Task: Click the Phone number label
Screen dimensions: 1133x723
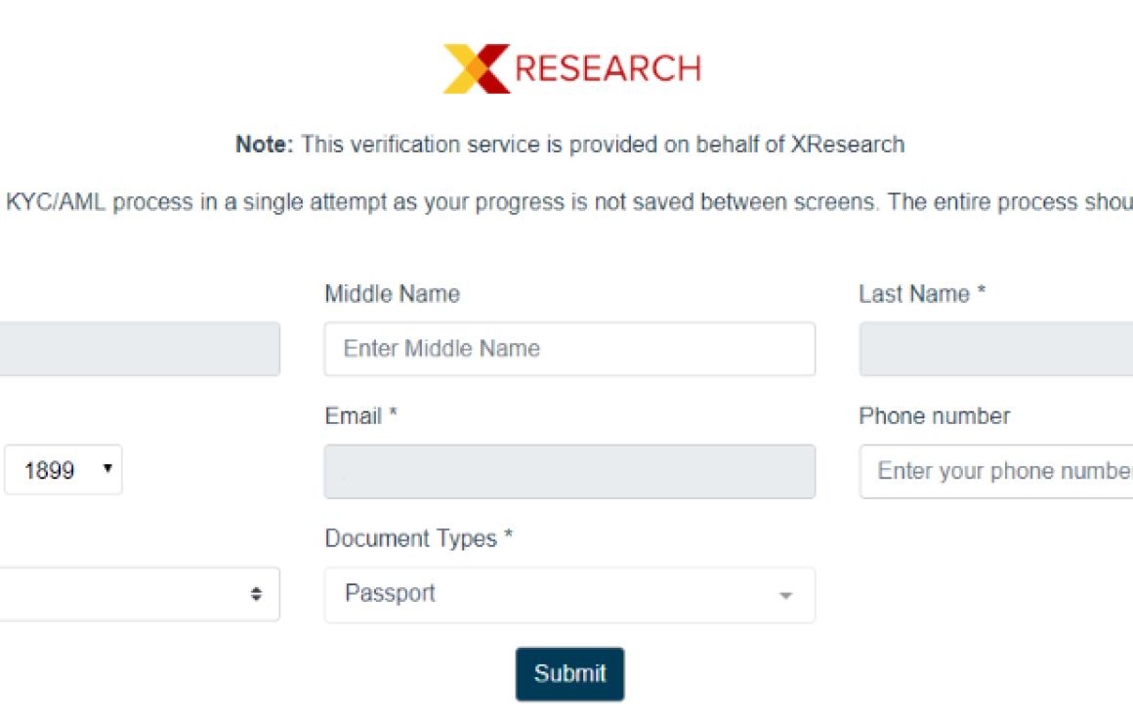Action: (x=935, y=416)
